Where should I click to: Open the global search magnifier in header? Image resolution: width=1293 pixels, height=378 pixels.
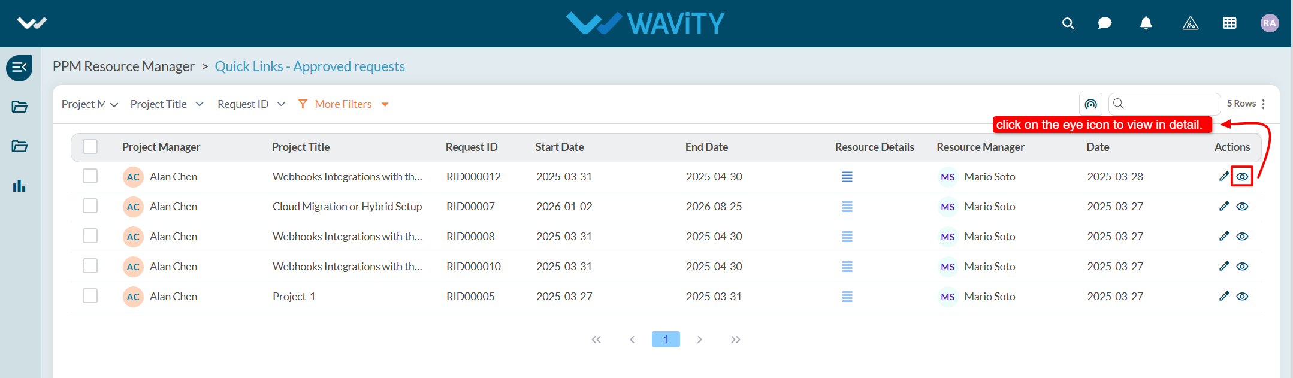pyautogui.click(x=1068, y=23)
